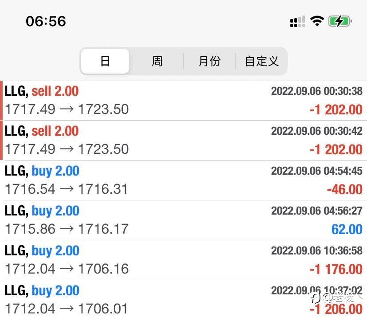
Task: Tap the battery charging icon
Action: (x=340, y=21)
